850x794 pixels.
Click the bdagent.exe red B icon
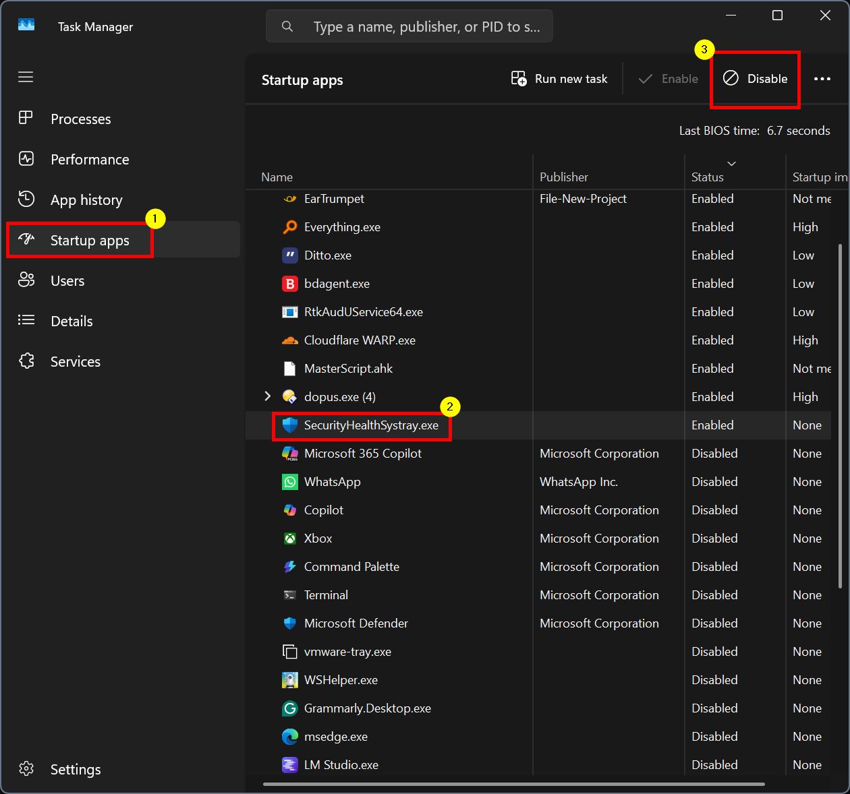click(x=290, y=284)
